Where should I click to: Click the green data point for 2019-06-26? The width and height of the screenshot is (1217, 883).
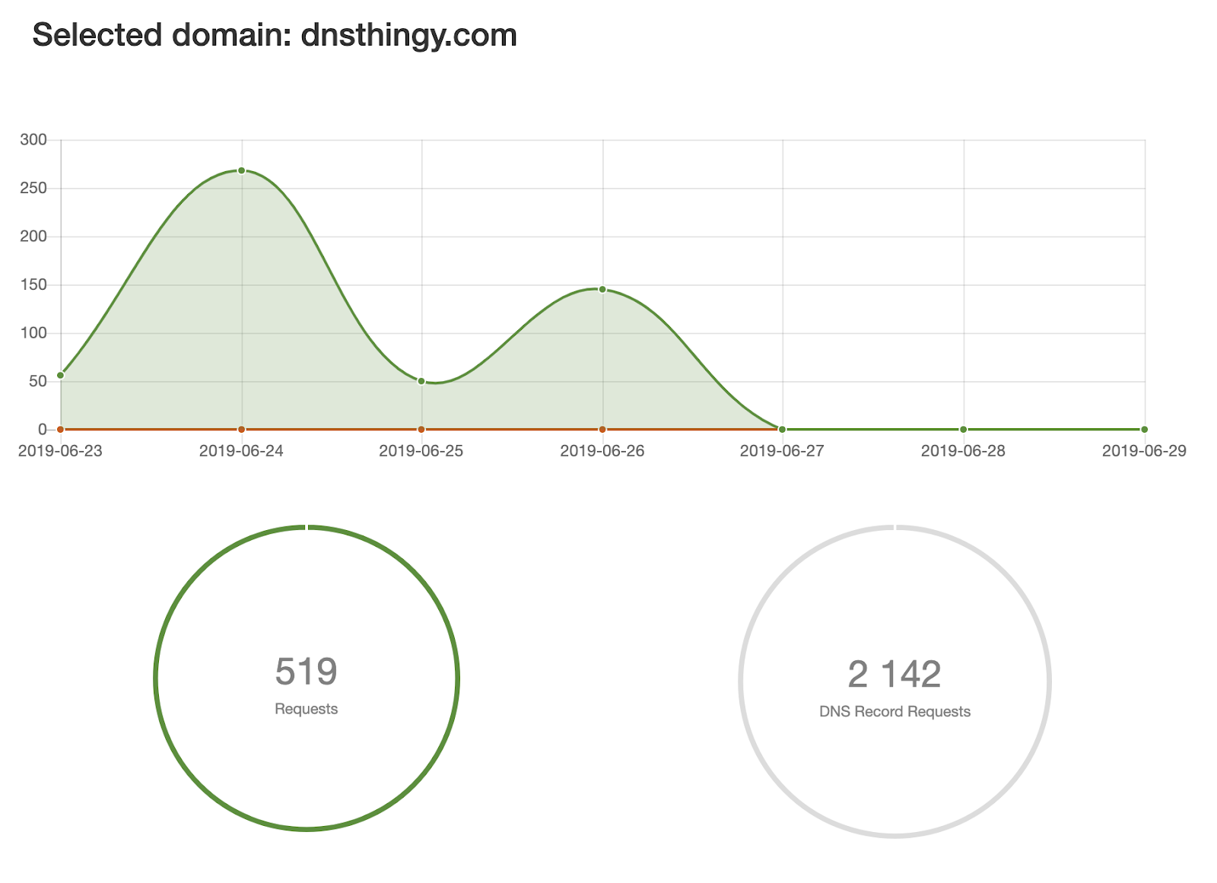pyautogui.click(x=602, y=289)
